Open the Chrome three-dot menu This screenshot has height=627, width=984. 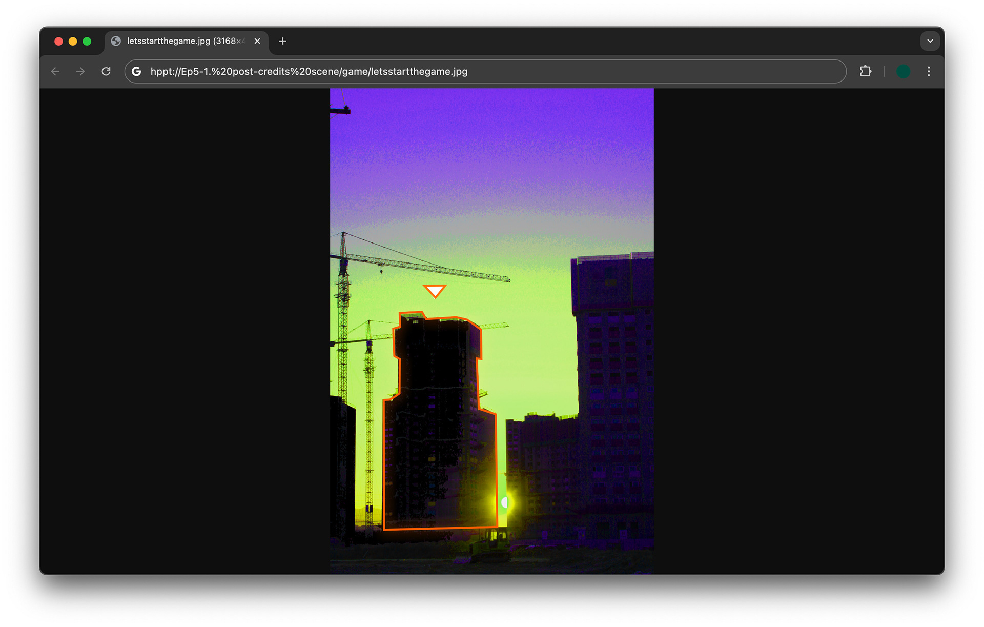pyautogui.click(x=929, y=72)
